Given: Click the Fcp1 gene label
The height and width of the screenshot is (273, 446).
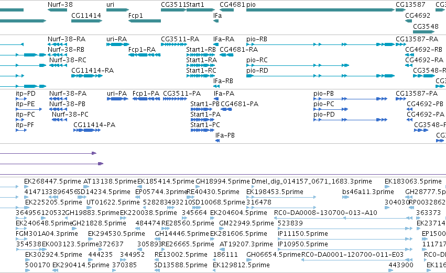Looking at the screenshot, I should (x=135, y=15).
